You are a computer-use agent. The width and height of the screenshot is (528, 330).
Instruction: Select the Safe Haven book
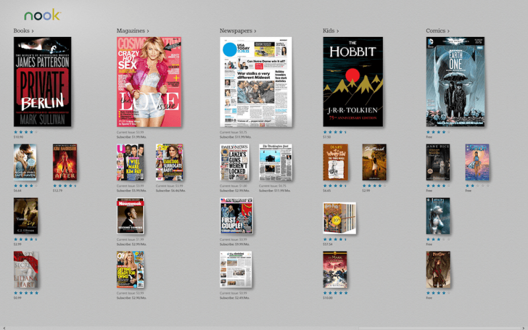(x=25, y=162)
